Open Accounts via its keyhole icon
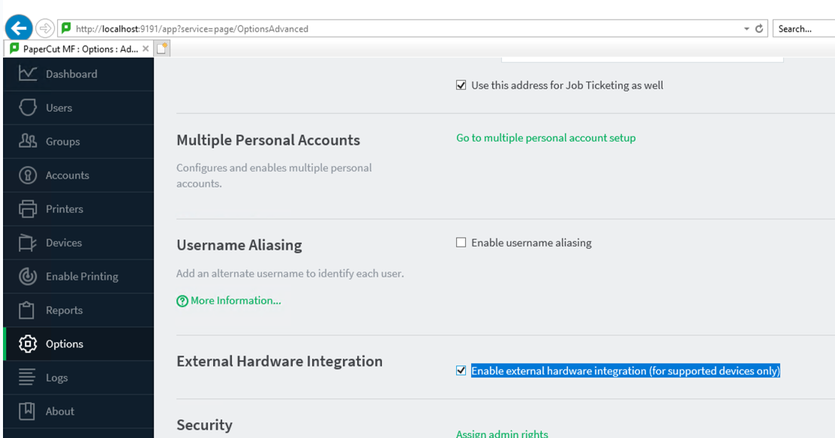835x438 pixels. coord(28,175)
